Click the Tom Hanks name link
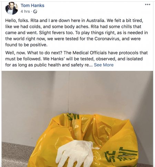 [32, 6]
